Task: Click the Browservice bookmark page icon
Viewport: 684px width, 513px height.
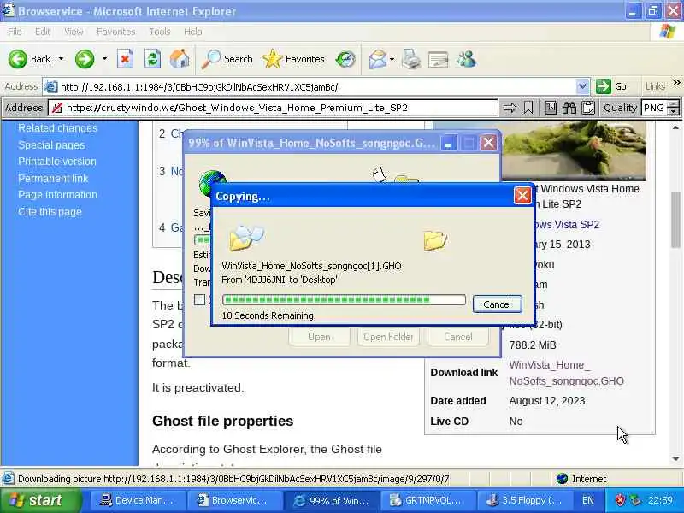Action: pos(528,108)
